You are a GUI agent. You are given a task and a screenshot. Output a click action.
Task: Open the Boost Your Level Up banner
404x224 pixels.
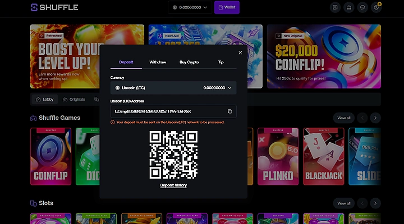tap(65, 57)
